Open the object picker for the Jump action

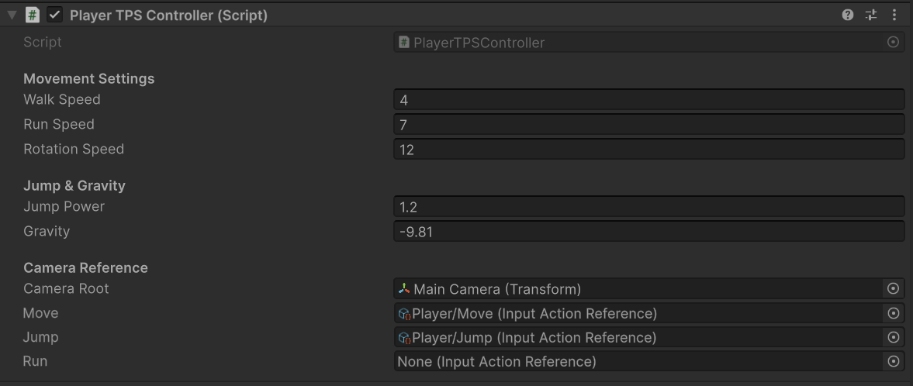tap(893, 338)
